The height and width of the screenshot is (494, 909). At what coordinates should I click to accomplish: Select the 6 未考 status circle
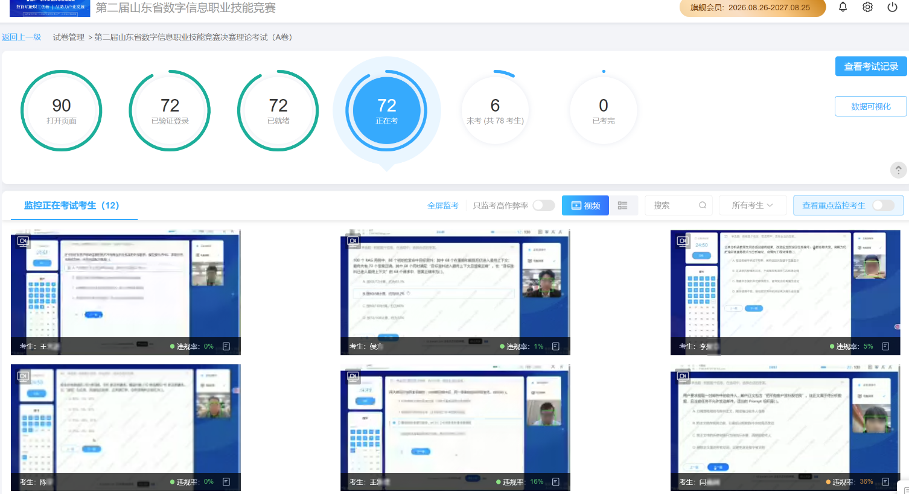pos(495,110)
